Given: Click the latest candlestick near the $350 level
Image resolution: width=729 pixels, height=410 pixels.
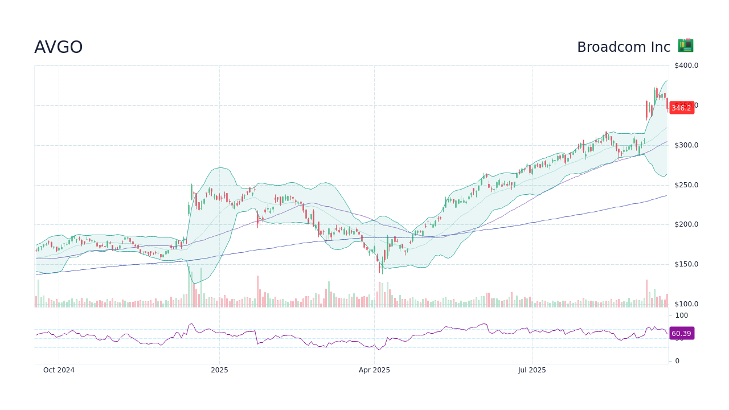Looking at the screenshot, I should click(667, 105).
